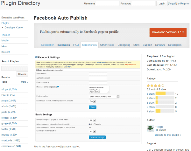Click the 5 stars rating bar

point(165,93)
